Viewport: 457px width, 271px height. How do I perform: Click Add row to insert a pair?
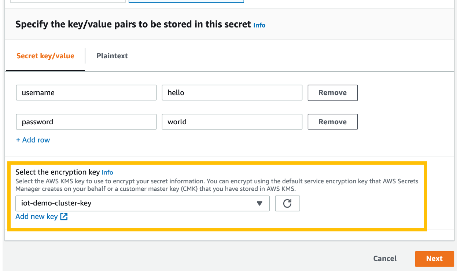click(33, 140)
